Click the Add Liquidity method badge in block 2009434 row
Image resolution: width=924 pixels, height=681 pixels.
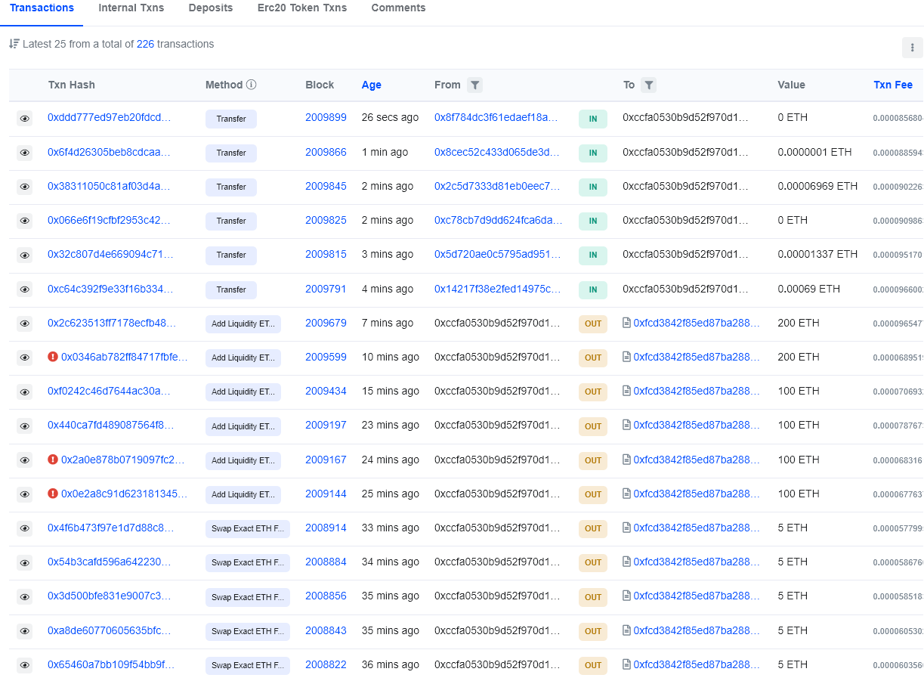(243, 392)
